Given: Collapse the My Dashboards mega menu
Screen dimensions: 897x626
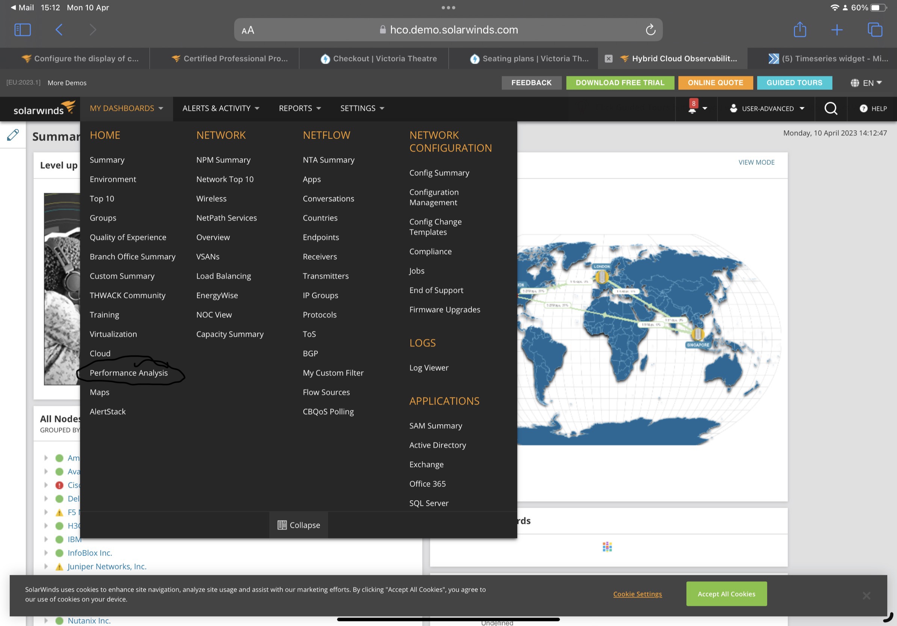Looking at the screenshot, I should pyautogui.click(x=299, y=525).
